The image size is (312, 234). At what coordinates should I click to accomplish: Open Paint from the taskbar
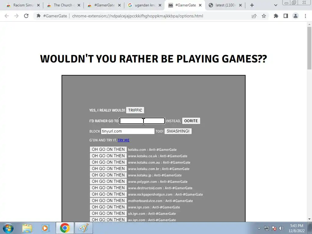84,228
